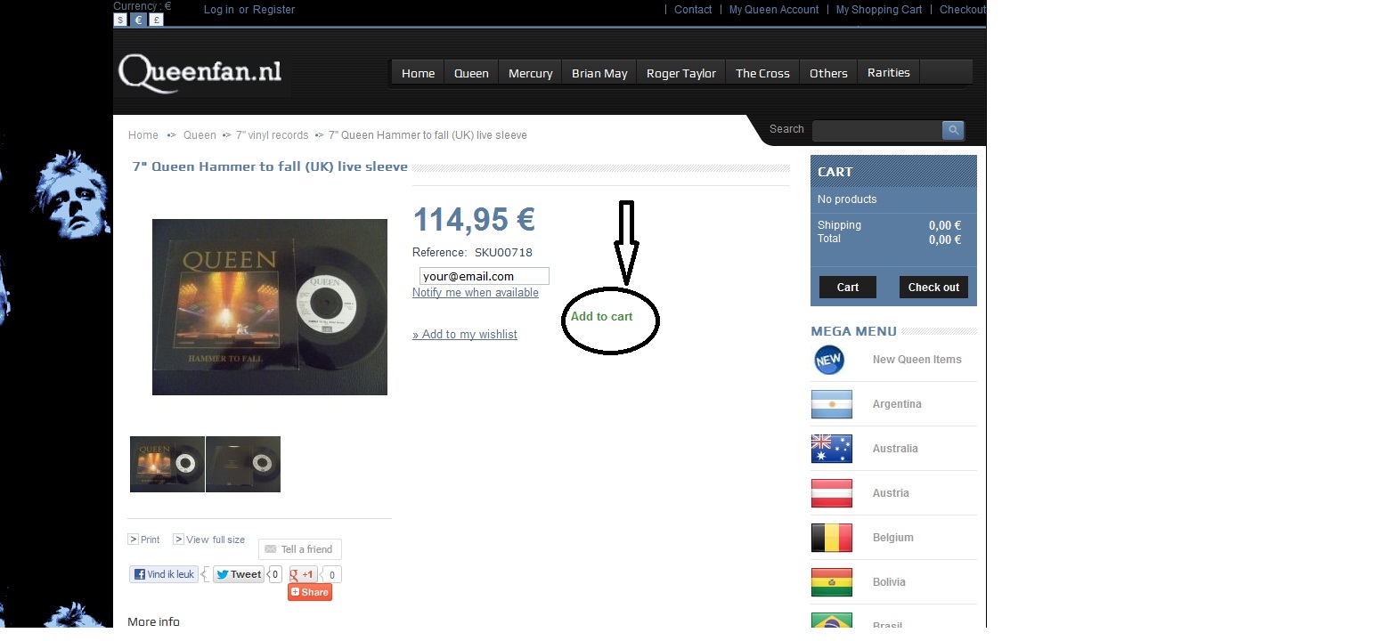This screenshot has height=641, width=1393.
Task: Click the Twitter Tweet button
Action: coord(239,574)
